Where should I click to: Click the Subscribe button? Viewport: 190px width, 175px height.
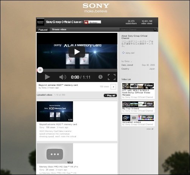(92, 22)
